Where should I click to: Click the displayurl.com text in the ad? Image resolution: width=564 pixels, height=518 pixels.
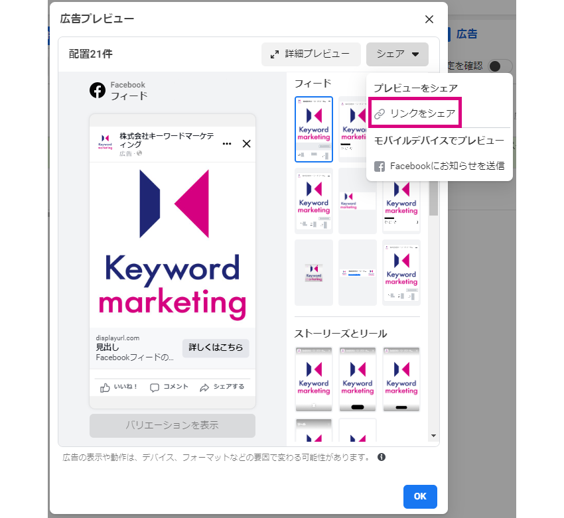[x=117, y=338]
